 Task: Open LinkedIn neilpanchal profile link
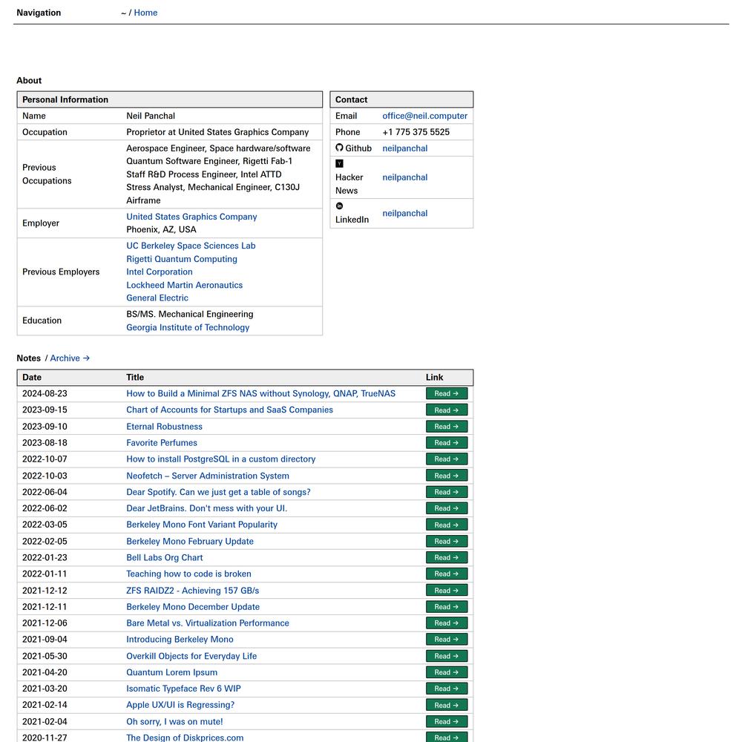405,214
